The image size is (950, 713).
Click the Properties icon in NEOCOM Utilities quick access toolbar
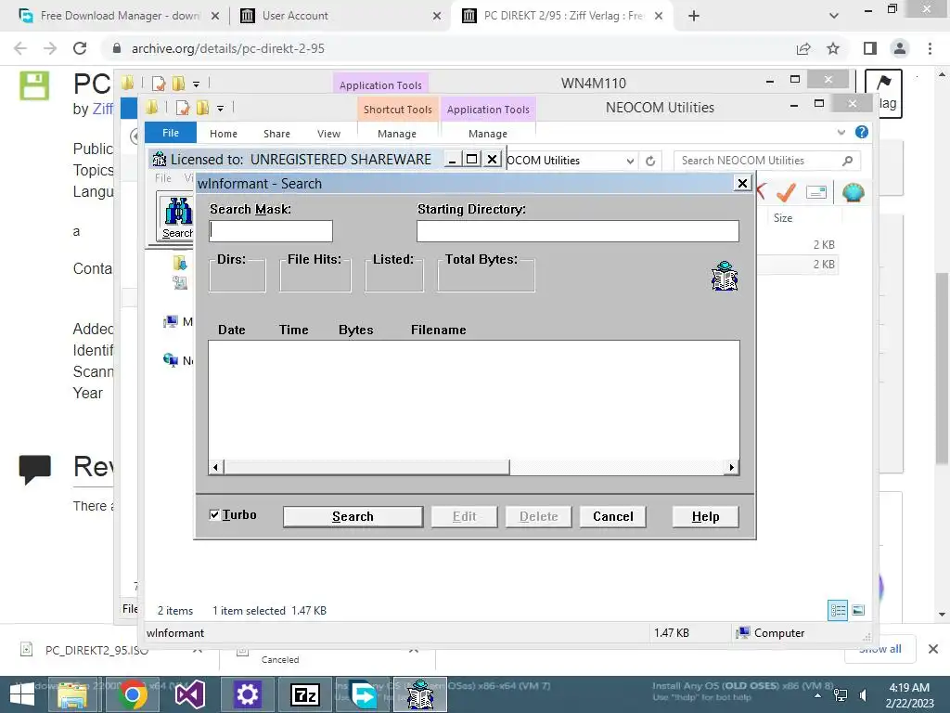coord(183,108)
